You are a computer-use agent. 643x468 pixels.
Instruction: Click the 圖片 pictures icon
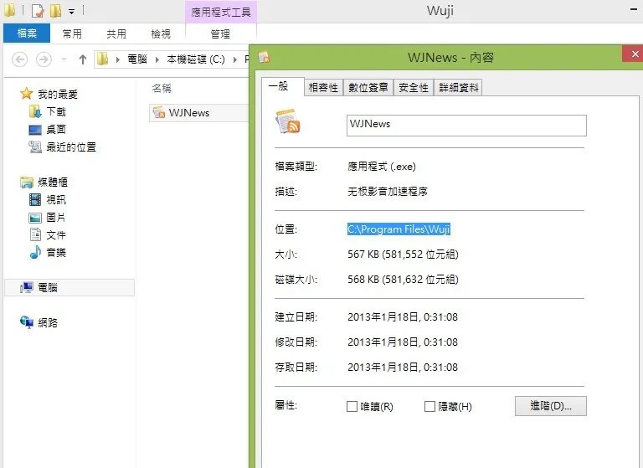pos(35,218)
